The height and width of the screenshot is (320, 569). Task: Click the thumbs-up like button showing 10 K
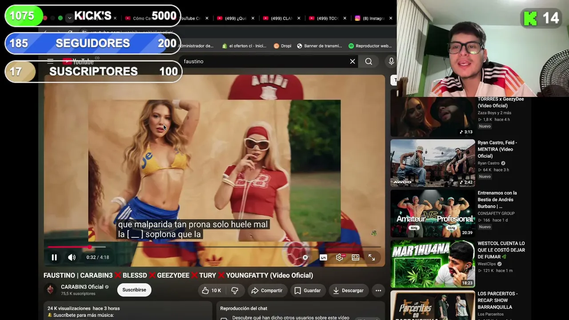pyautogui.click(x=211, y=290)
